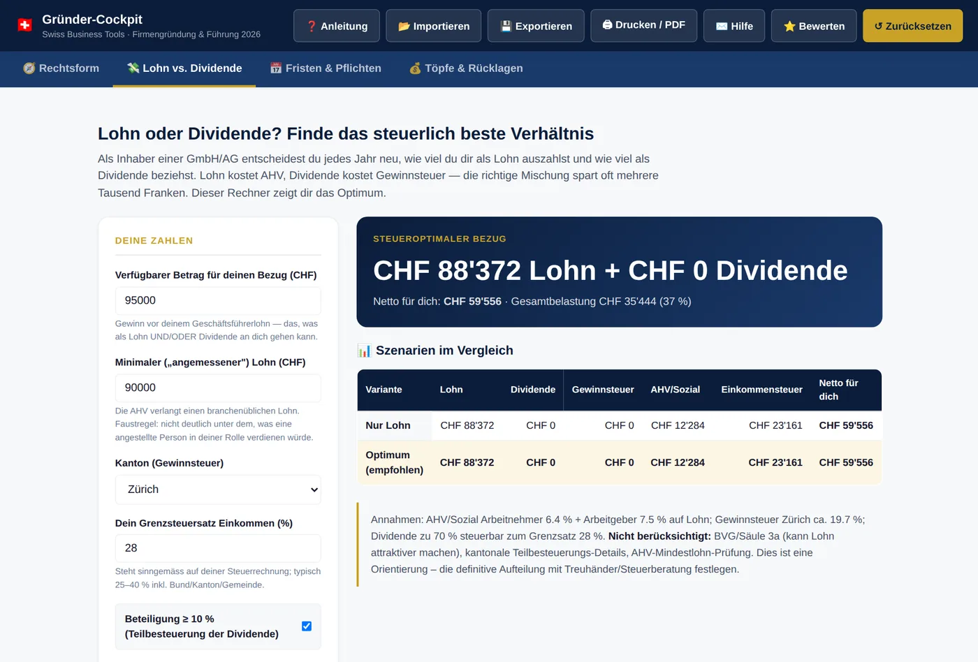
Task: Click CHF 23'161 in the Optimum row
Action: click(x=775, y=462)
